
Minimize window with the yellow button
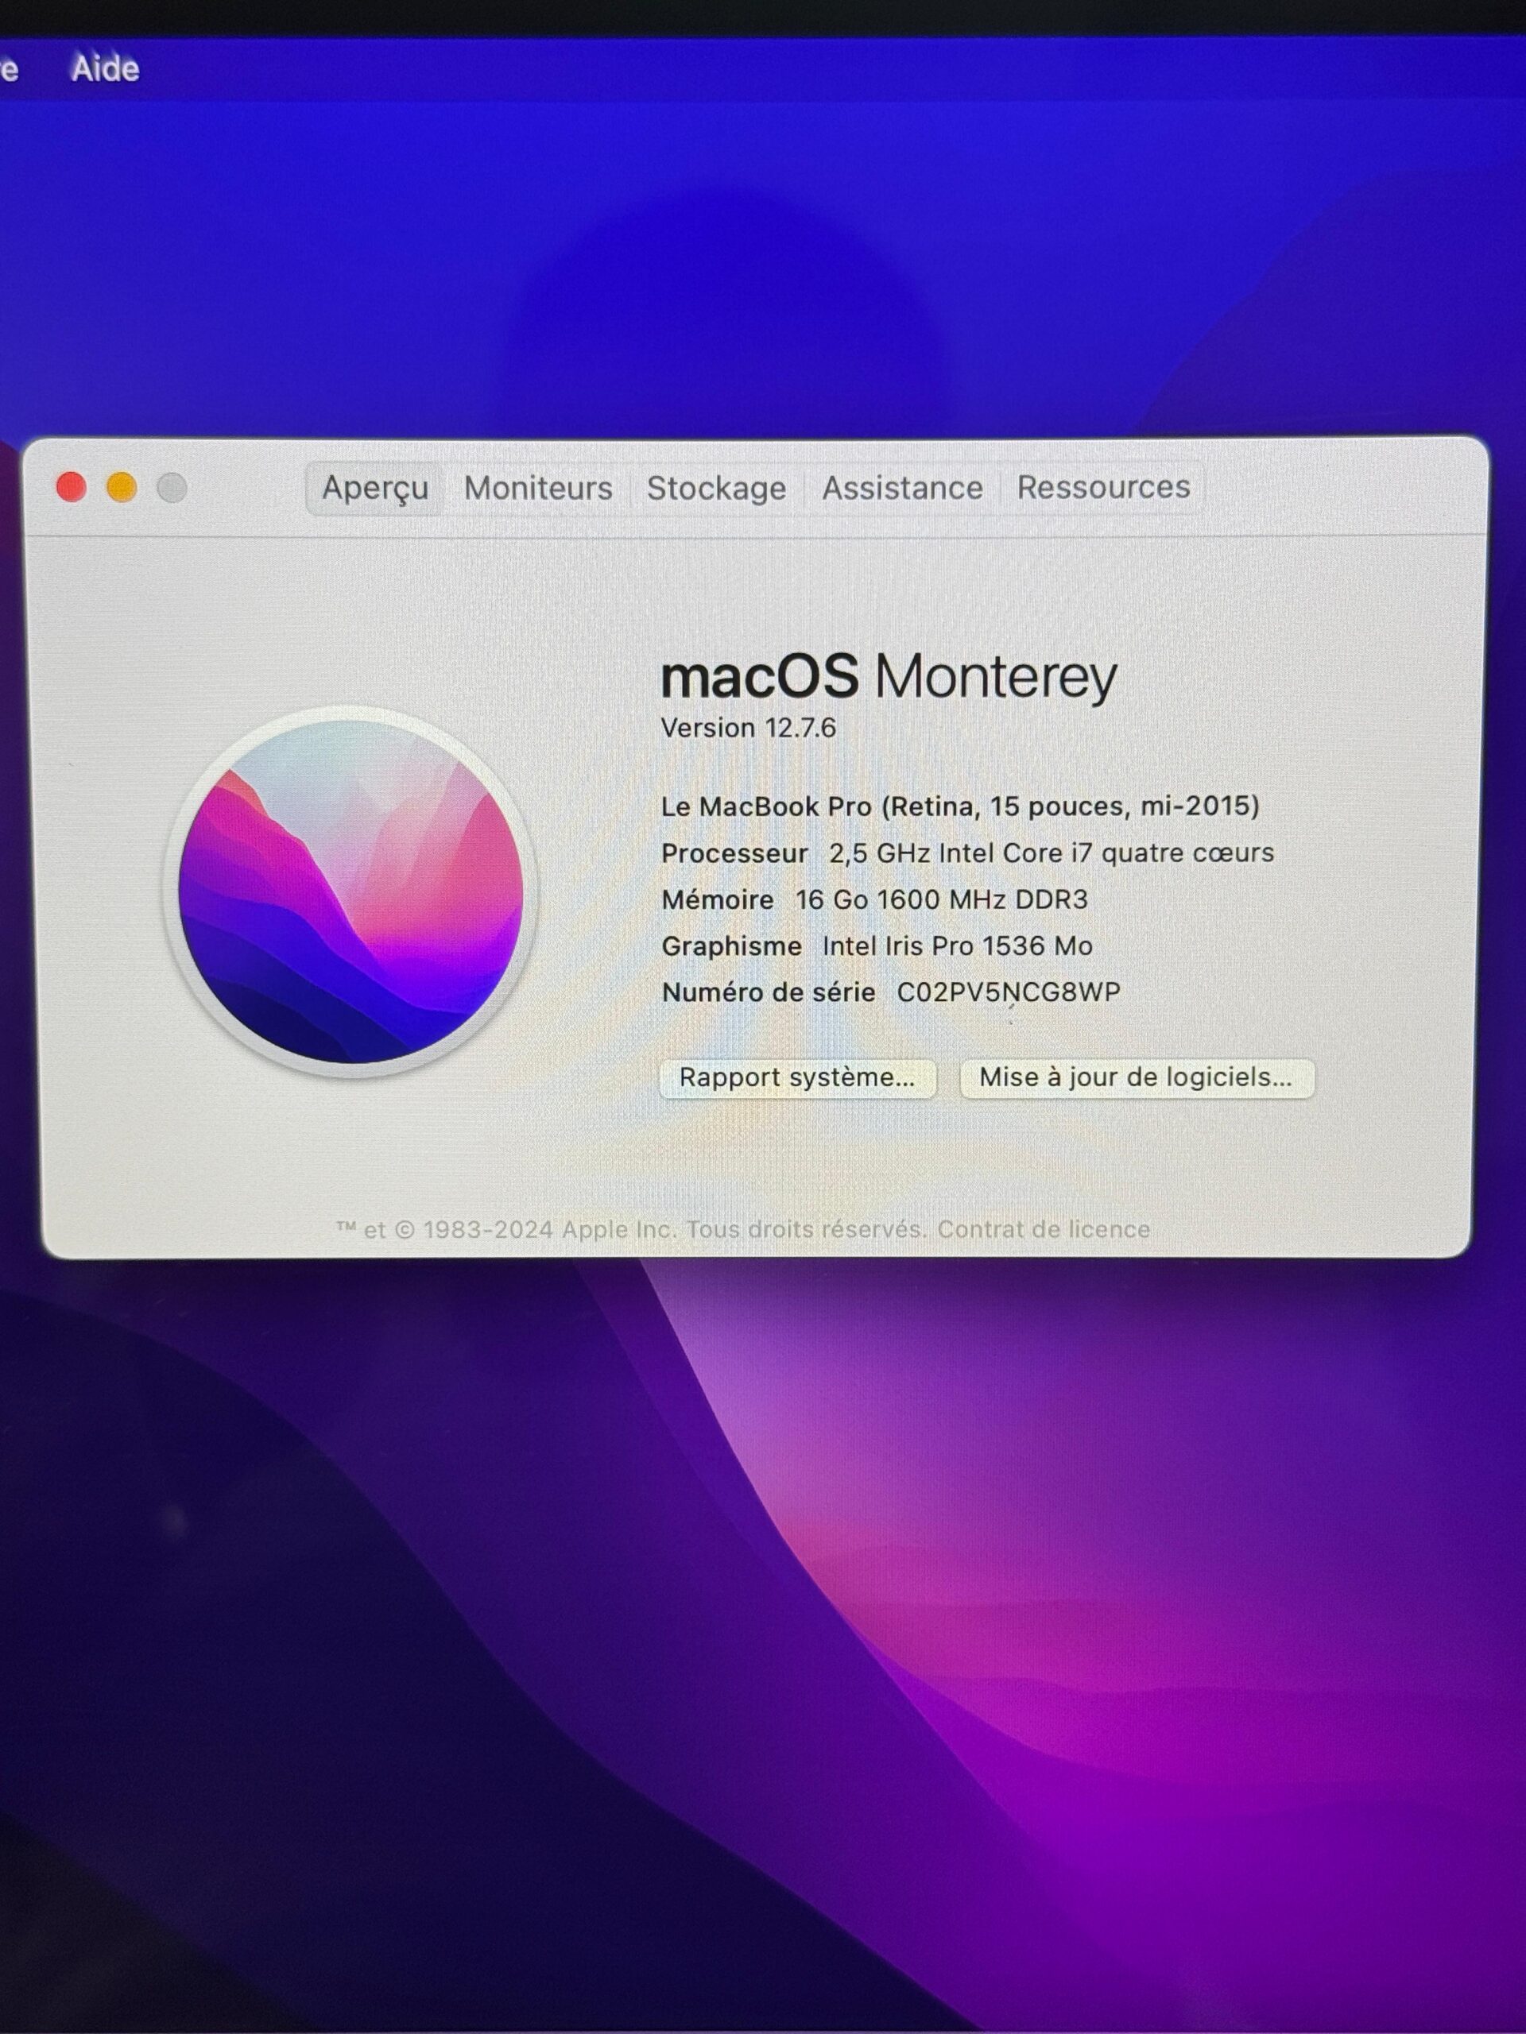click(122, 487)
